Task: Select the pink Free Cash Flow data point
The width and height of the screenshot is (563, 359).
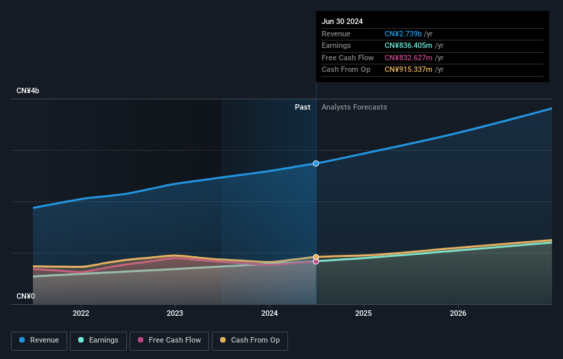Action: coord(316,262)
